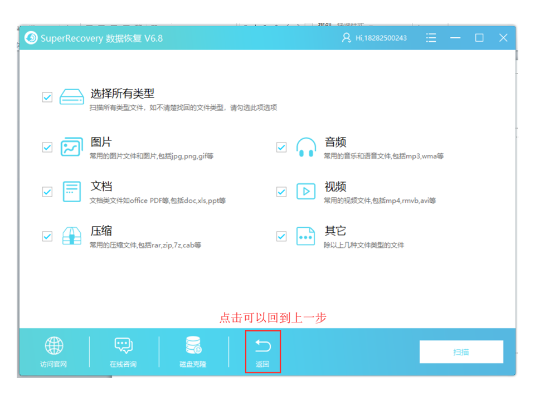Screen dimensions: 535x401
Task: Open the list menu beside window controls
Action: coord(431,37)
